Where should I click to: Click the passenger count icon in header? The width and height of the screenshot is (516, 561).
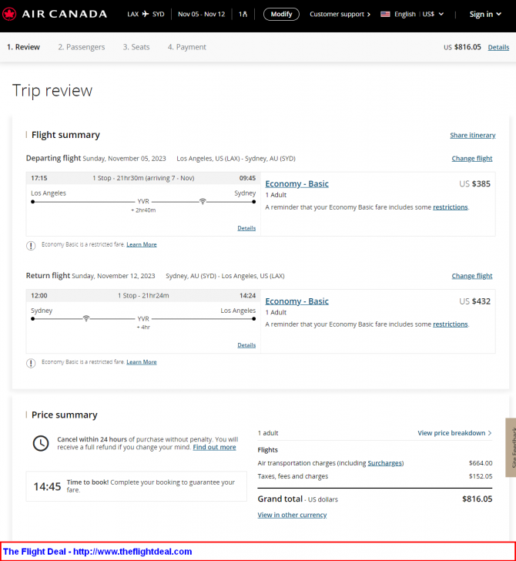[243, 15]
